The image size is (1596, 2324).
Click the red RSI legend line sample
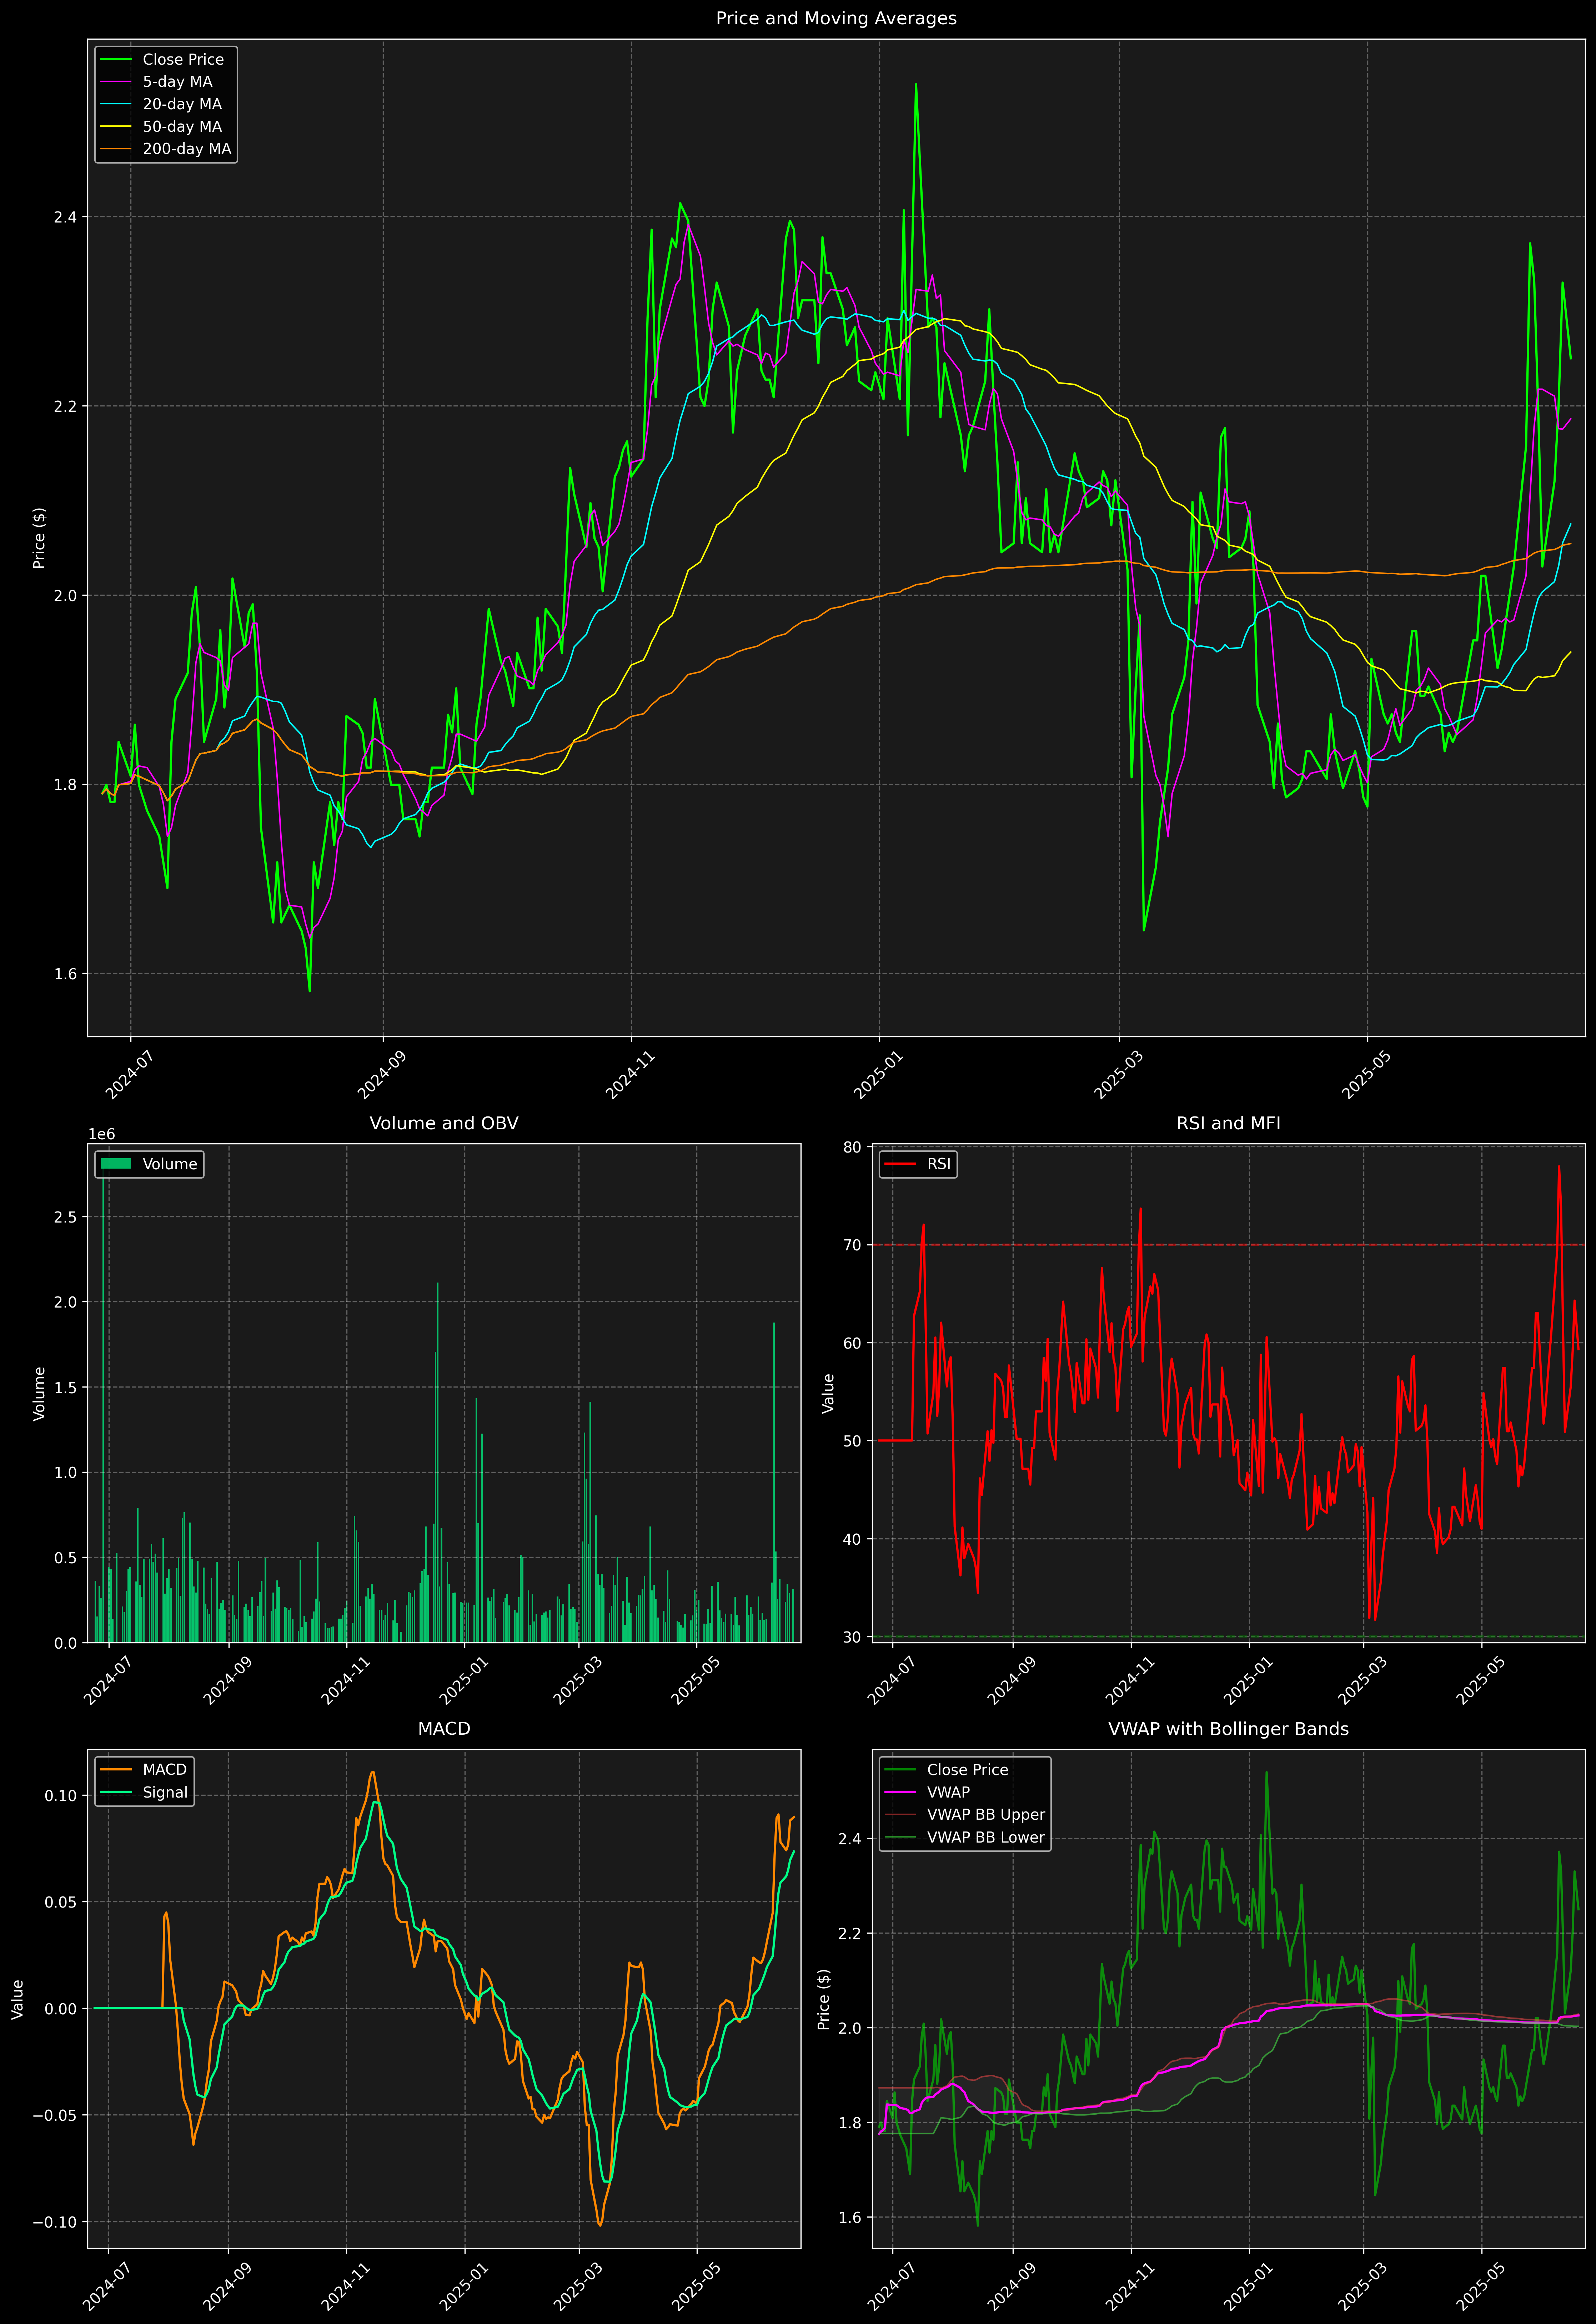tap(900, 1164)
